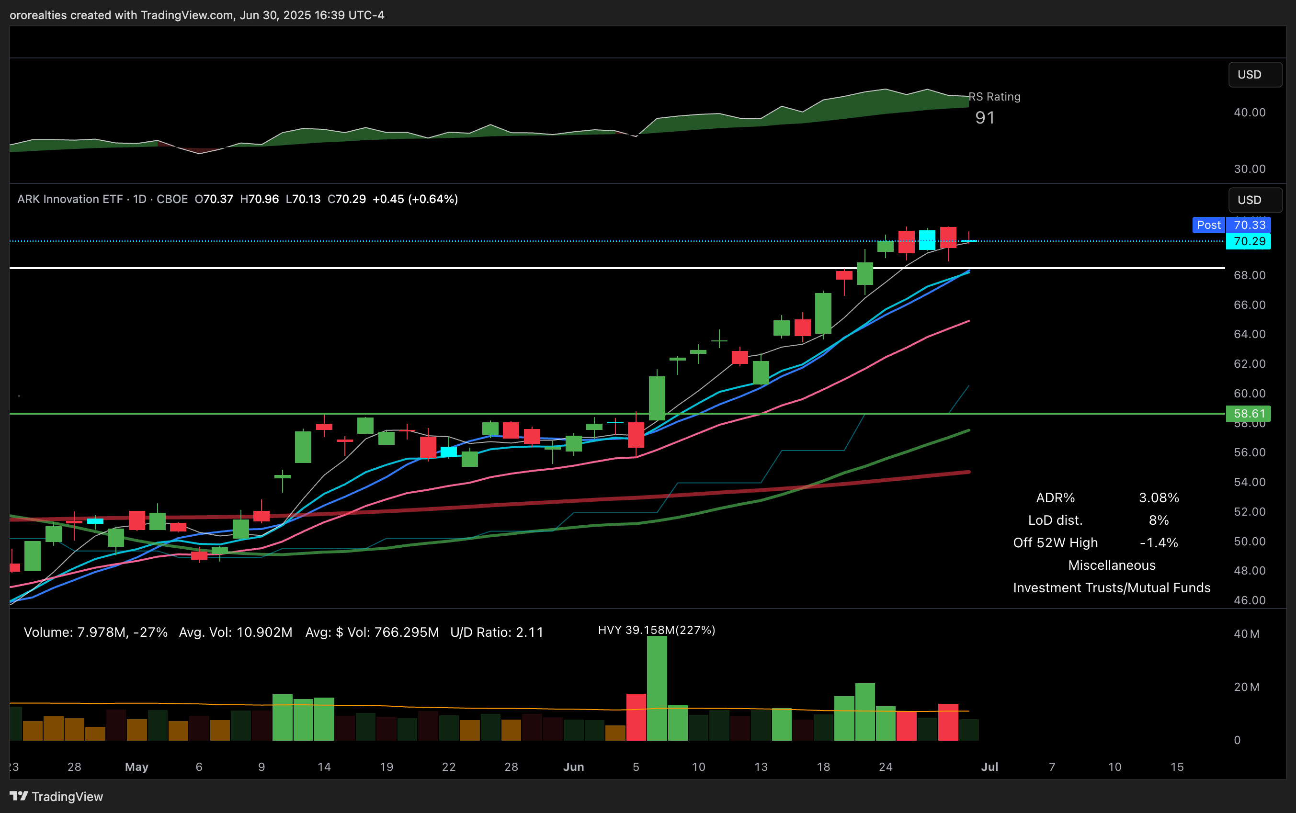Click the ADR% value 3.08%
This screenshot has width=1296, height=813.
(x=1159, y=498)
